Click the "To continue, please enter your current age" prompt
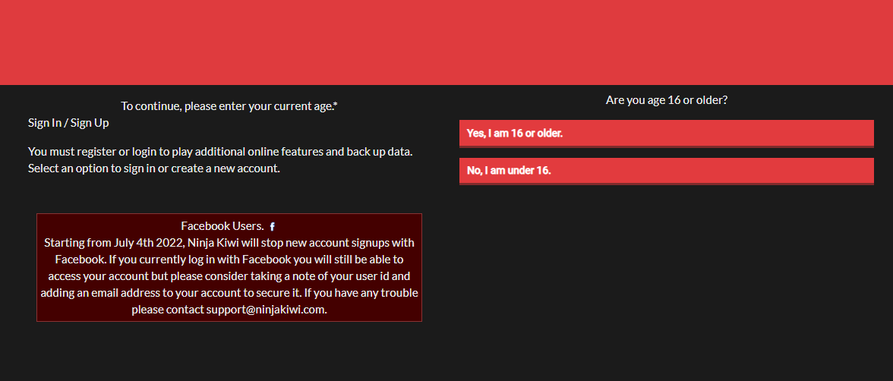The image size is (893, 381). click(x=226, y=106)
